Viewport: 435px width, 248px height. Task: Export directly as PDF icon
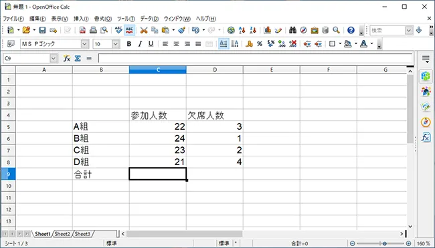[82, 30]
